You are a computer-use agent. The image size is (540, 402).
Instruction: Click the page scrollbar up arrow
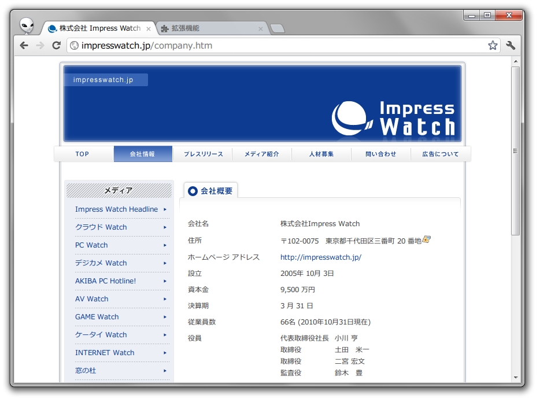(x=516, y=61)
